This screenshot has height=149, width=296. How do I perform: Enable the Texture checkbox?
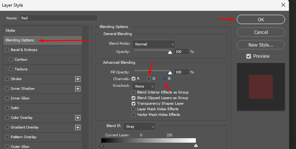[x=11, y=69]
